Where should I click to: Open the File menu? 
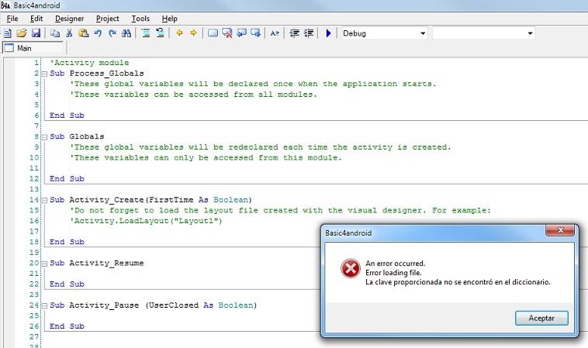12,19
